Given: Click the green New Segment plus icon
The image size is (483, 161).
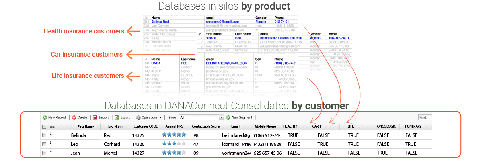Looking at the screenshot, I should (x=228, y=118).
